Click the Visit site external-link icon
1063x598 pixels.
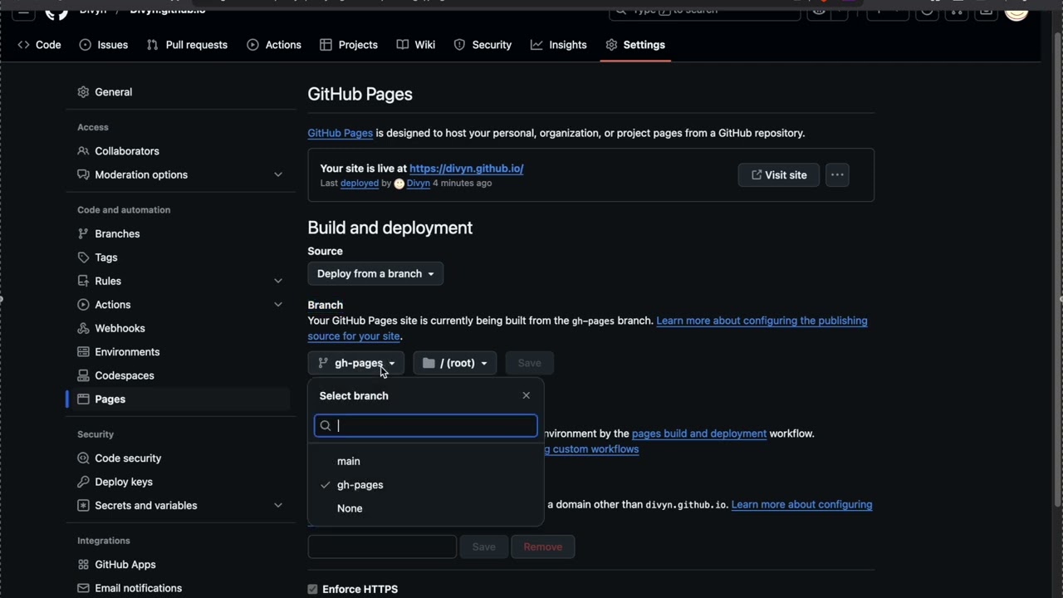point(757,175)
